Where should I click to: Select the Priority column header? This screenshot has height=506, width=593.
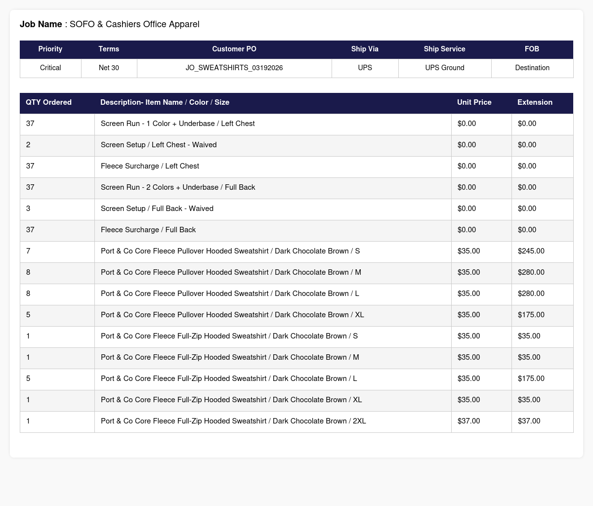(x=50, y=49)
